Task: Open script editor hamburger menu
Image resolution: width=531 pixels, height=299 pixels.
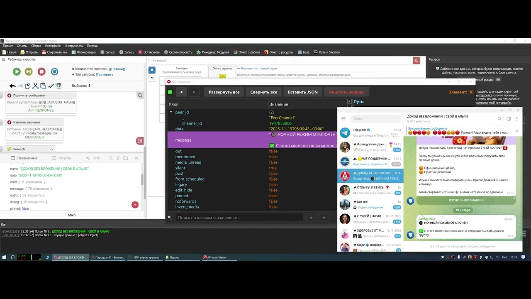Action: click(x=3, y=59)
